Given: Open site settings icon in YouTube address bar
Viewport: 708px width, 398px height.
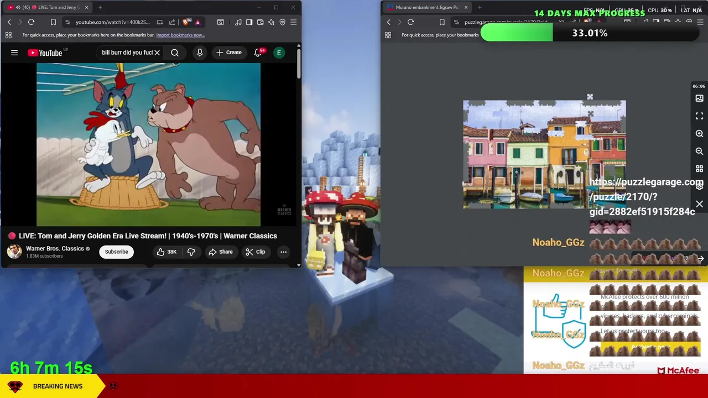Looking at the screenshot, I should coord(67,22).
